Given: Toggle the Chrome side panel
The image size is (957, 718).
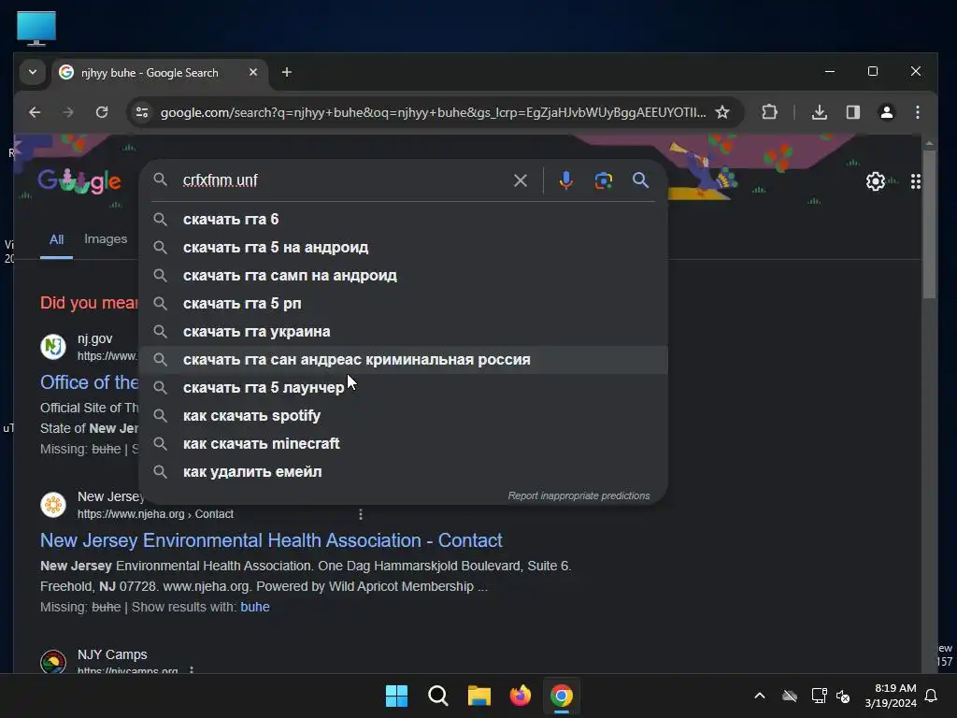Looking at the screenshot, I should click(x=853, y=112).
